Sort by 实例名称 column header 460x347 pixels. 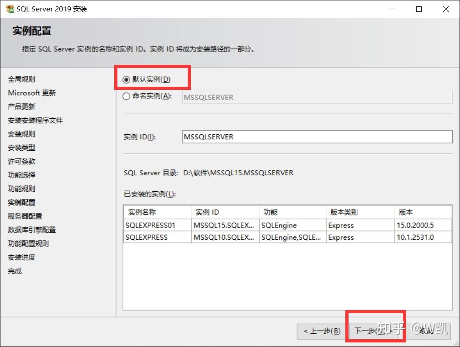click(x=157, y=212)
